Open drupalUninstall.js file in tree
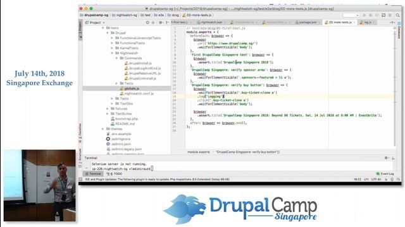The height and width of the screenshot is (227, 405). click(140, 78)
